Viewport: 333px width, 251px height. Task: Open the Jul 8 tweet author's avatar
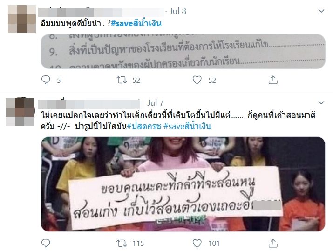22,19
